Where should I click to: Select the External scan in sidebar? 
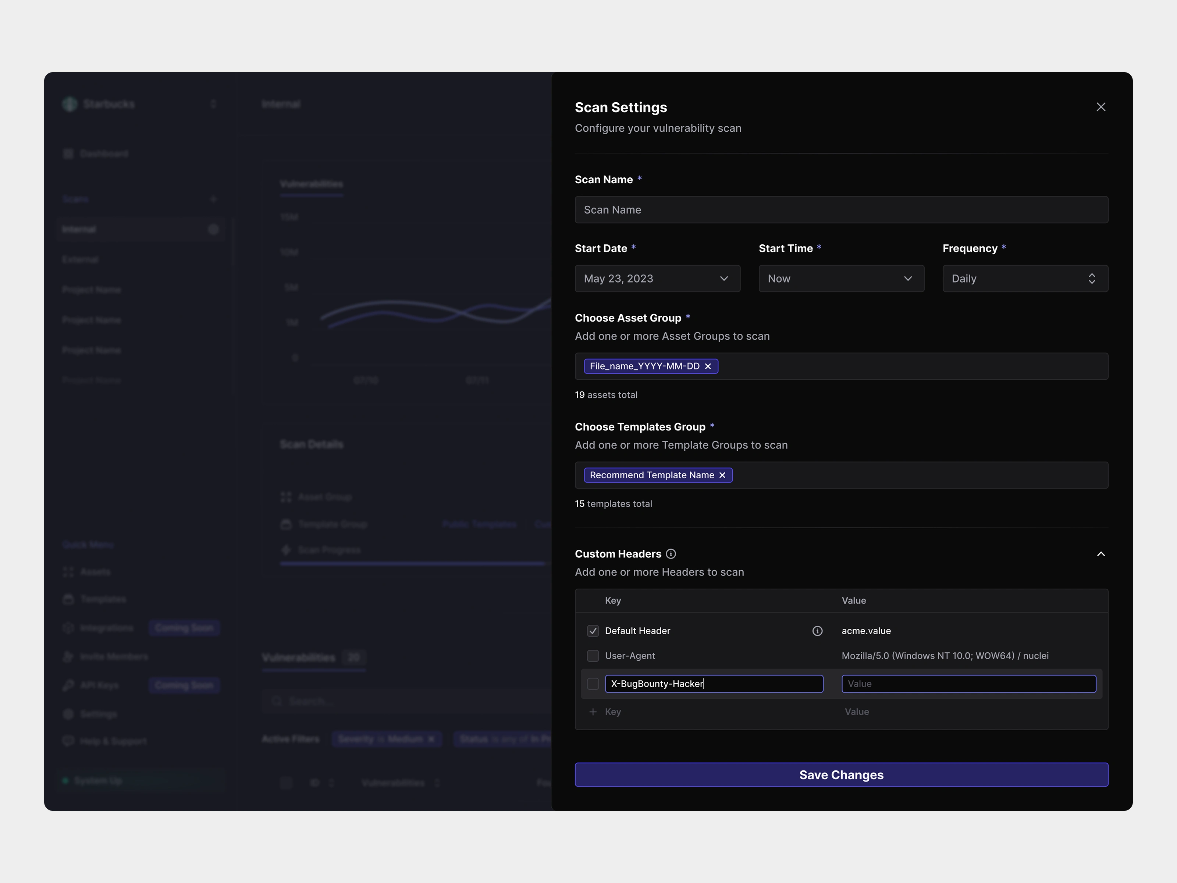point(80,260)
